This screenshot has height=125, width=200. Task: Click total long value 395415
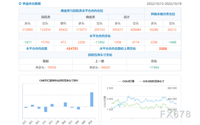click(117, 30)
